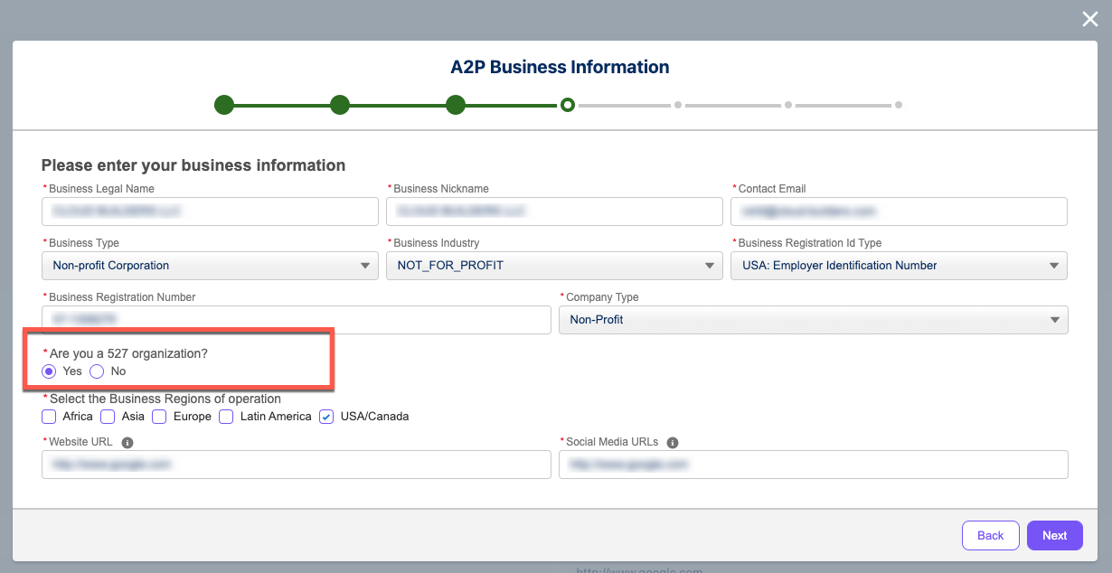Click the second green progress step dot
This screenshot has height=573, width=1112.
pyautogui.click(x=340, y=105)
